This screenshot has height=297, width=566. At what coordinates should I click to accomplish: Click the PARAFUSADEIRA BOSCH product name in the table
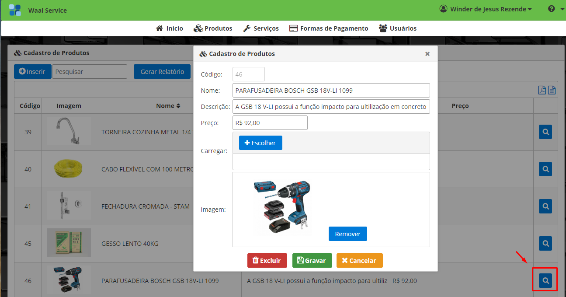[160, 281]
